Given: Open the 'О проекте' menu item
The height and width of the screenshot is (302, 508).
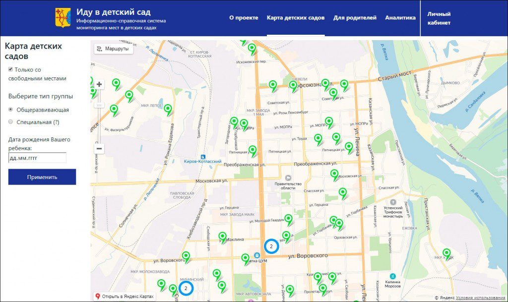Looking at the screenshot, I should 244,18.
